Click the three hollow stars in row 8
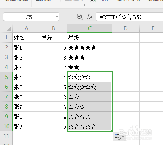Screen dimensions: 163x145 click(x=77, y=107)
